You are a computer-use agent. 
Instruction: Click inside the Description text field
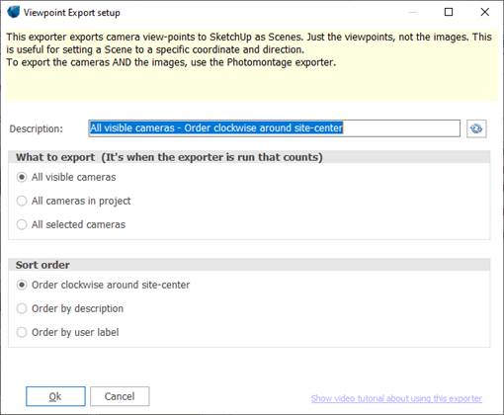(274, 128)
